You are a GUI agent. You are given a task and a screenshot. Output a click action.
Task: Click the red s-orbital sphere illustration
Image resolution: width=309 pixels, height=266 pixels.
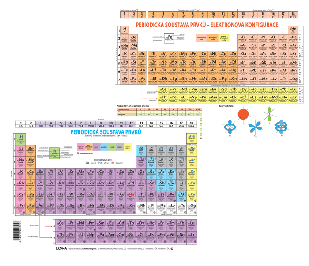click(243, 114)
